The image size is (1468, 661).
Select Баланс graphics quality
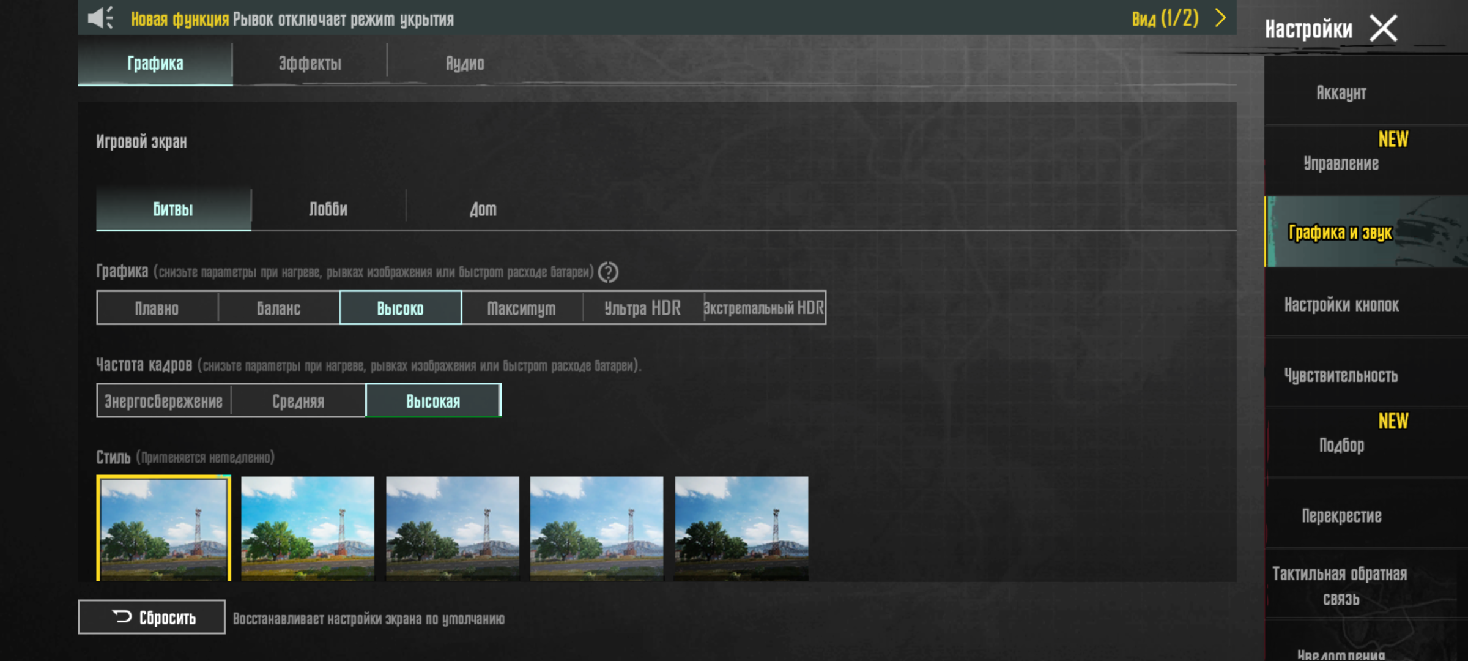click(278, 308)
